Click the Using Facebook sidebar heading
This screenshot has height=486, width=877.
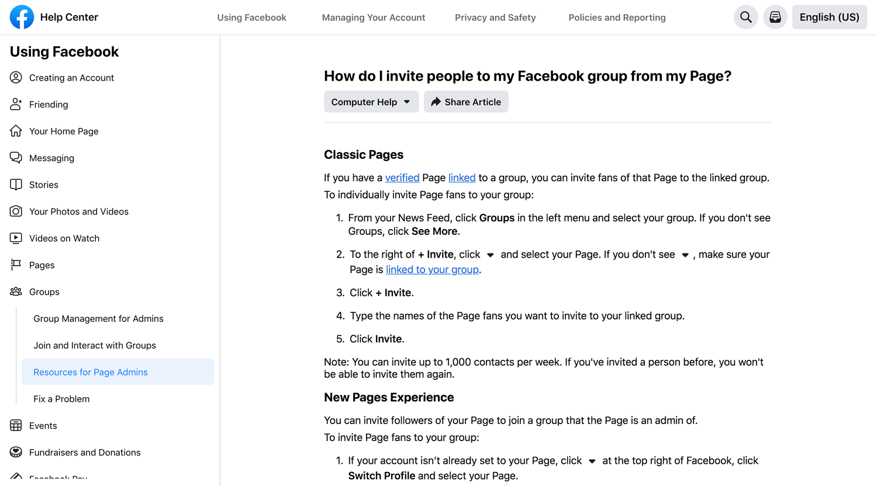[x=64, y=51]
